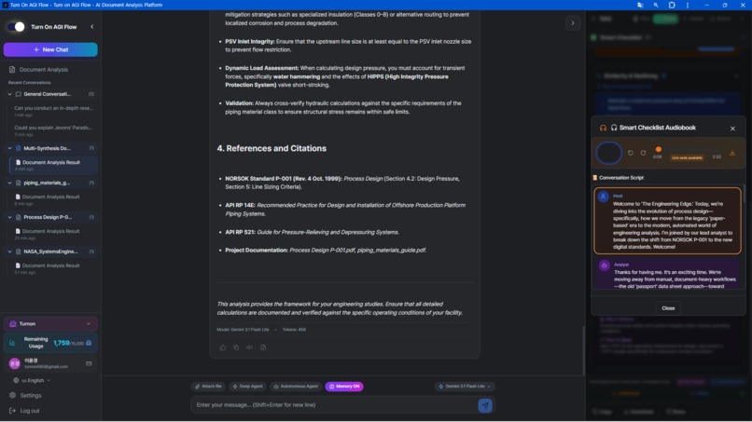The image size is (752, 422).
Task: Open the translate icon in the title bar
Action: click(x=640, y=5)
